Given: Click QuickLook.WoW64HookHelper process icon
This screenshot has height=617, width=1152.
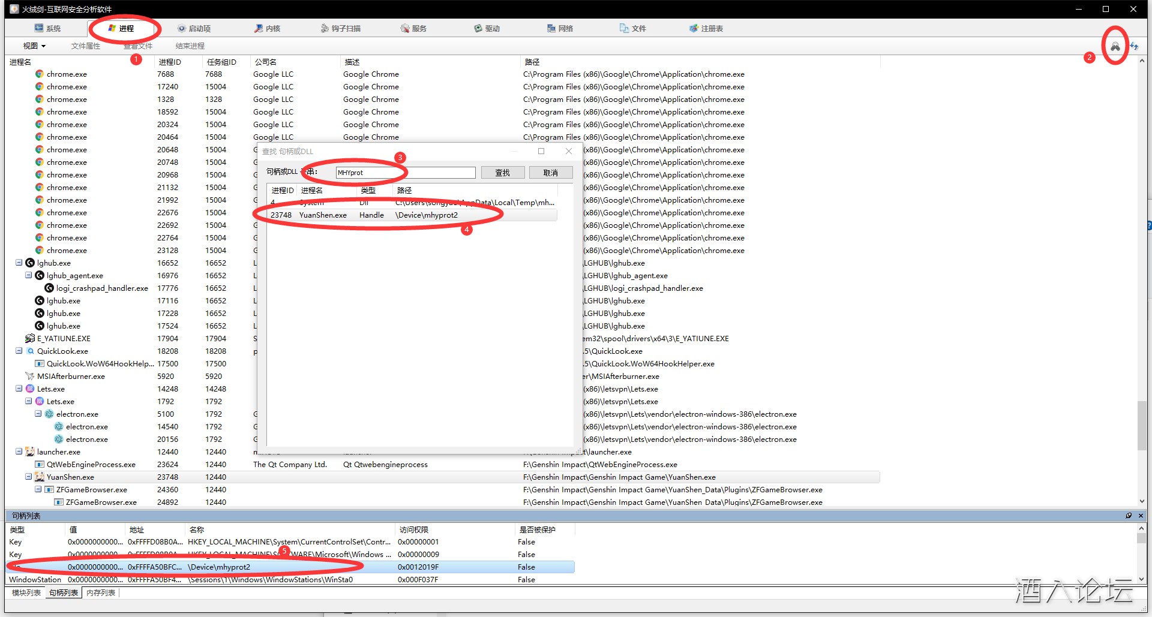Looking at the screenshot, I should tap(40, 363).
